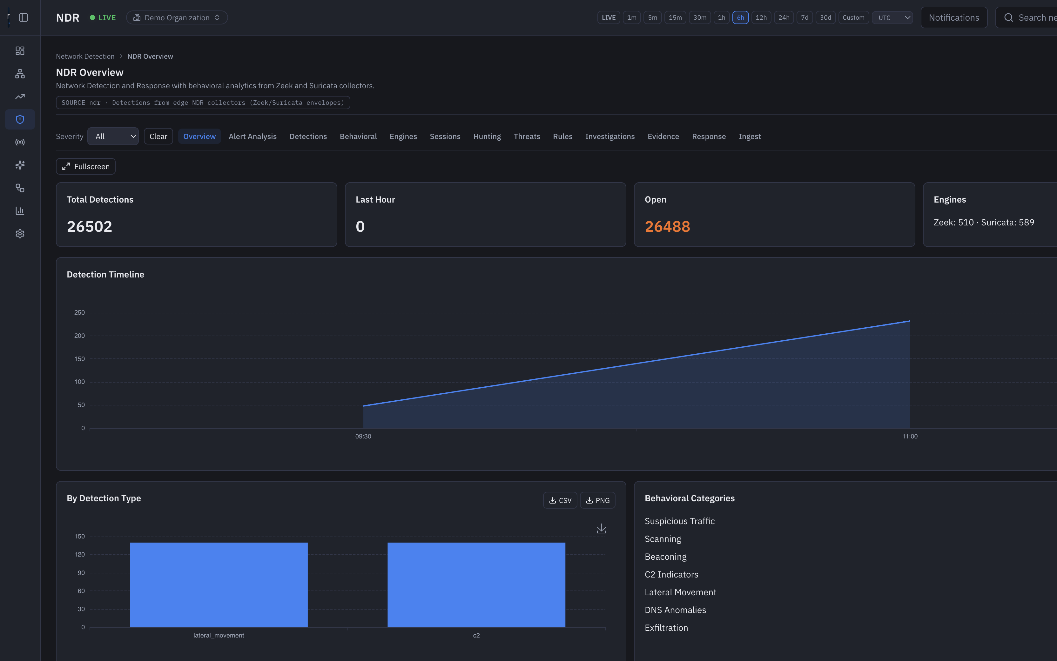
Task: Switch to the Engines tab
Action: [x=403, y=137]
